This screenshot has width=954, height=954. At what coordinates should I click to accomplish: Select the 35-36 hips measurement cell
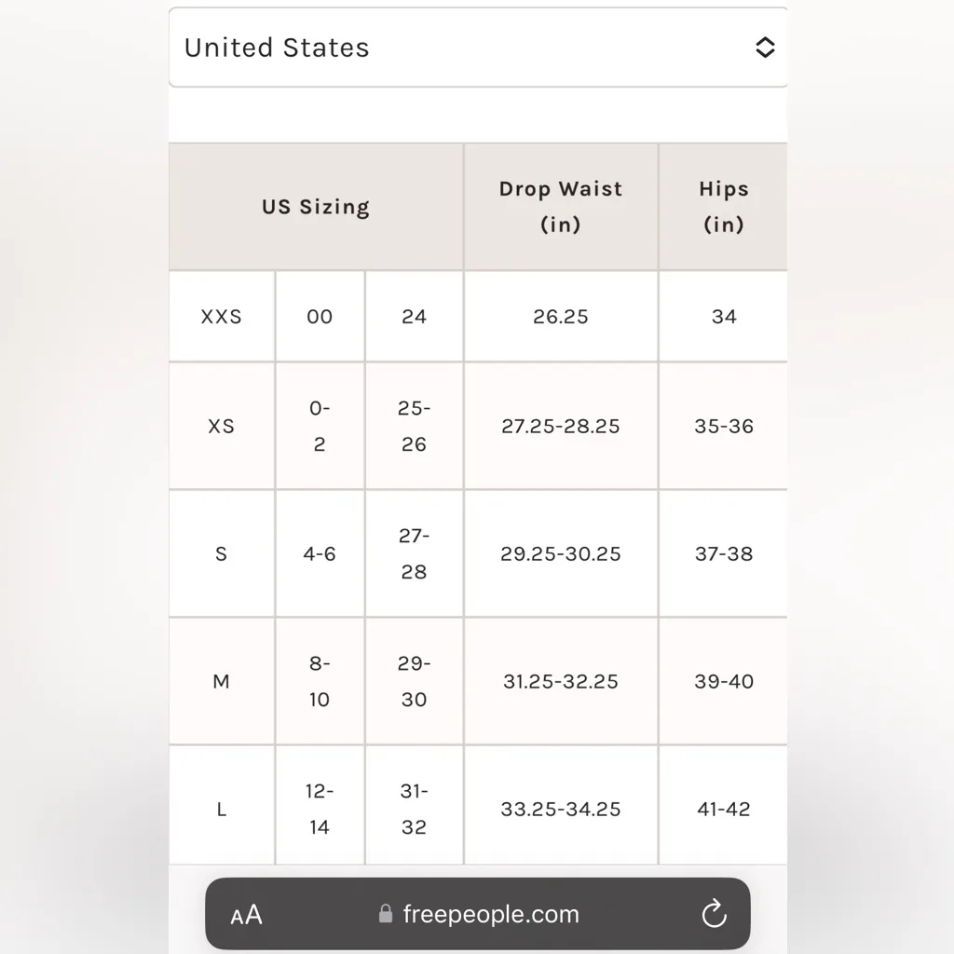[723, 426]
